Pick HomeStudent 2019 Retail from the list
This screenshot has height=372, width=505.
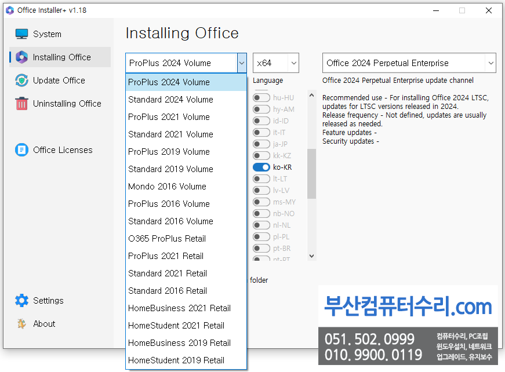pyautogui.click(x=186, y=360)
